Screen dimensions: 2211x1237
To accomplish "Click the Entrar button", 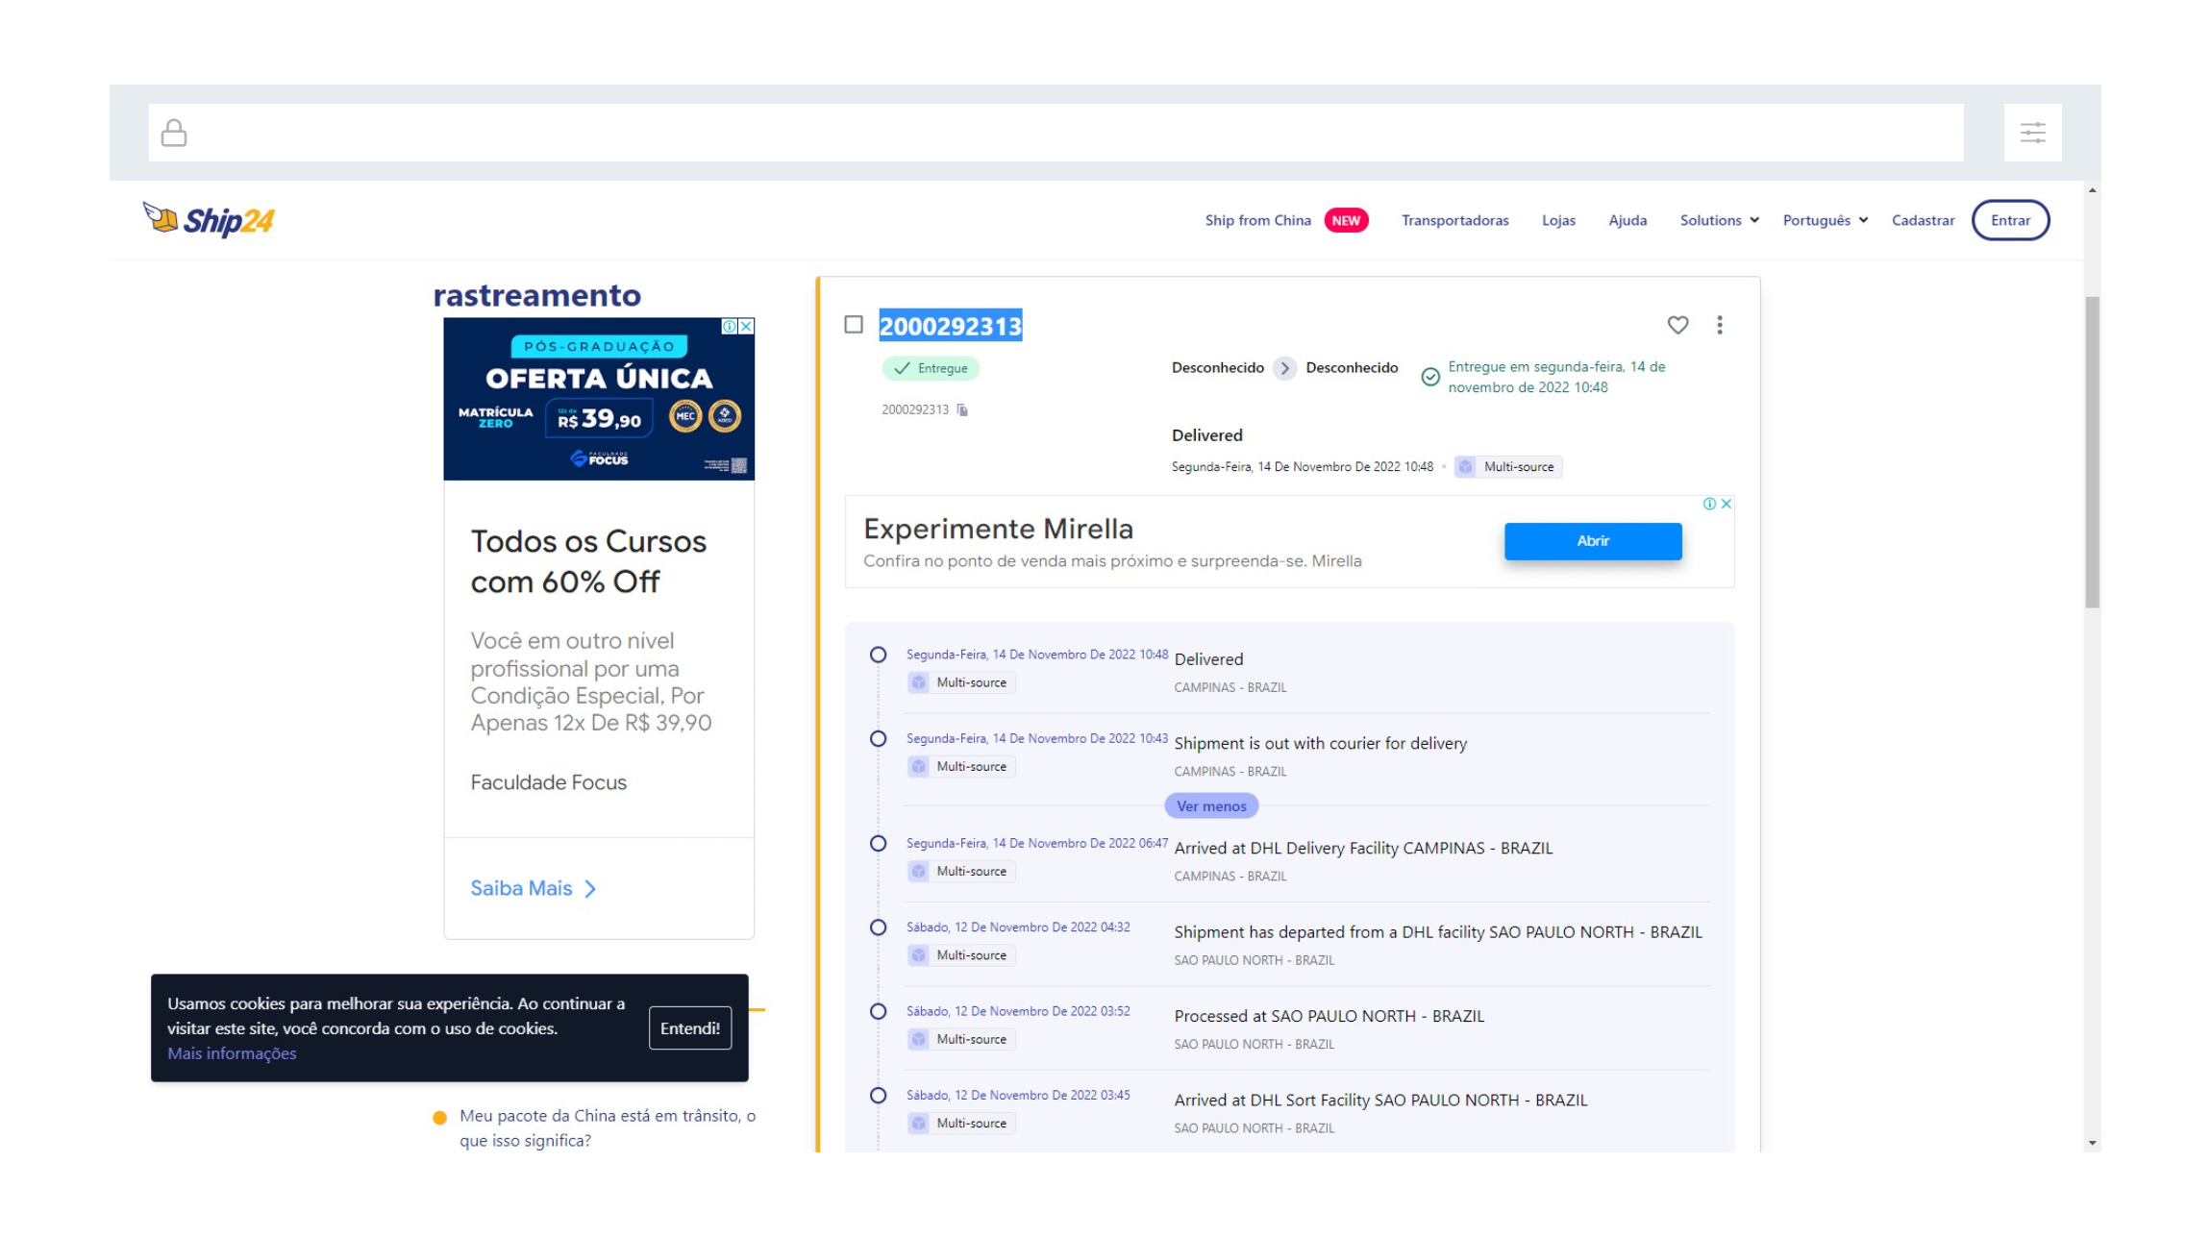I will point(2010,220).
